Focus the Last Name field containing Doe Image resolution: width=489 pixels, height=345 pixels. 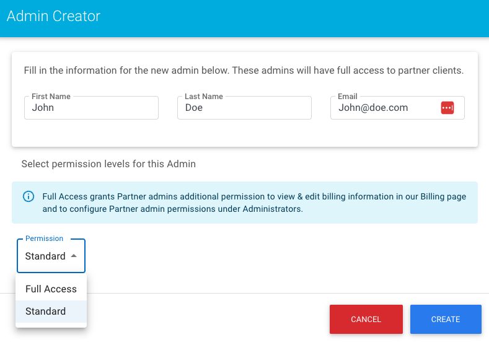pyautogui.click(x=244, y=108)
